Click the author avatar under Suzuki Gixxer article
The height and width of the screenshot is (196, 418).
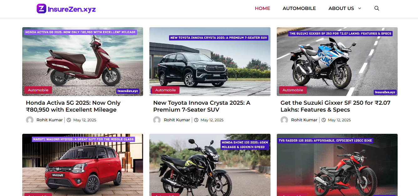click(x=284, y=120)
